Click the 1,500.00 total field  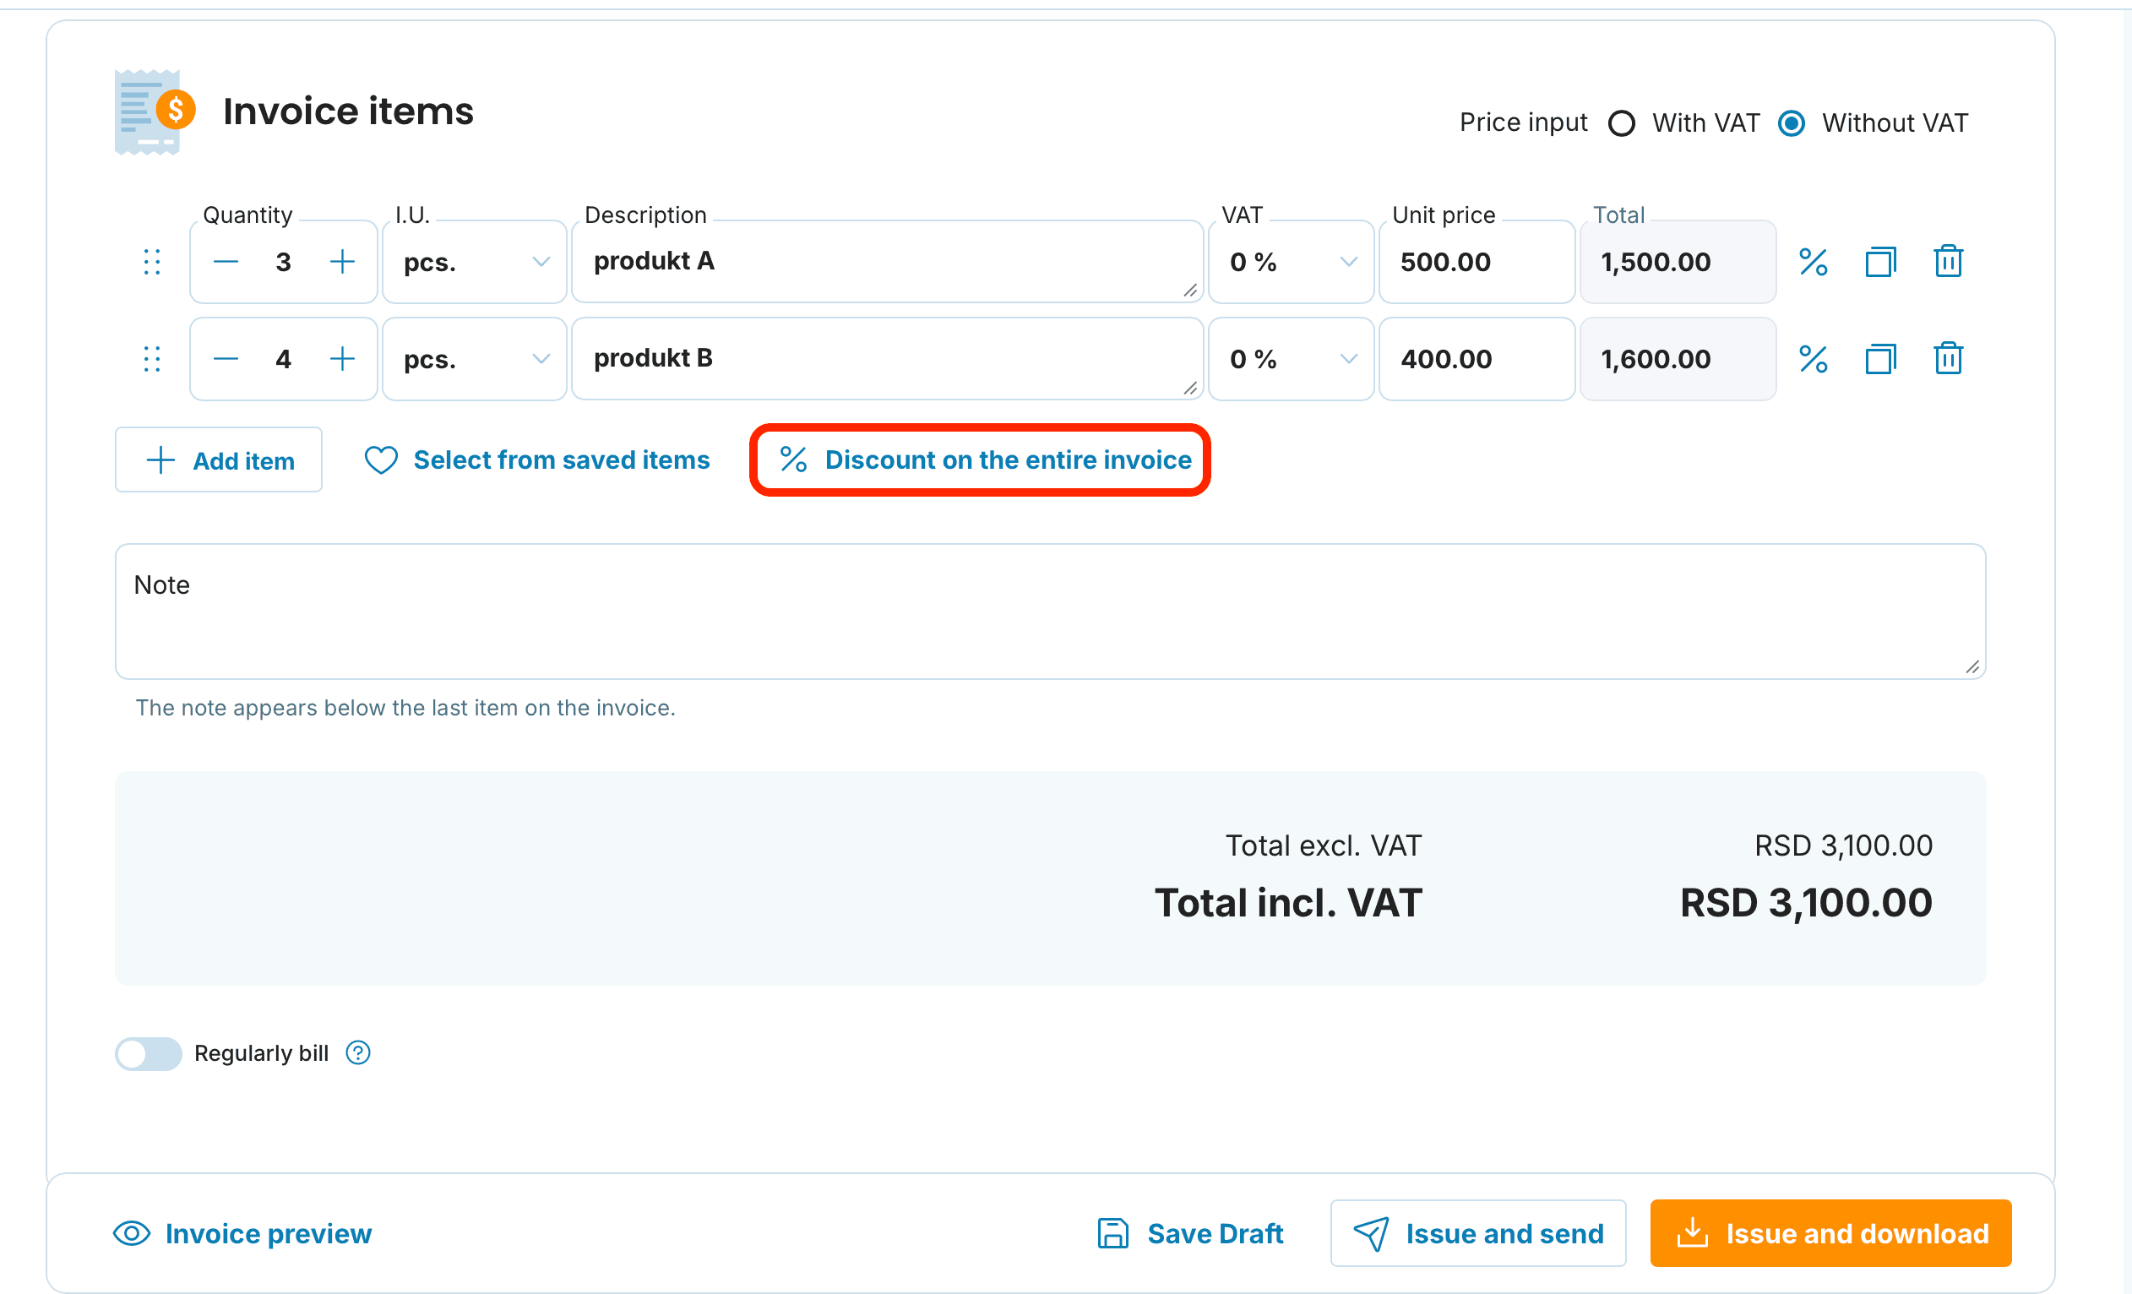click(x=1678, y=262)
